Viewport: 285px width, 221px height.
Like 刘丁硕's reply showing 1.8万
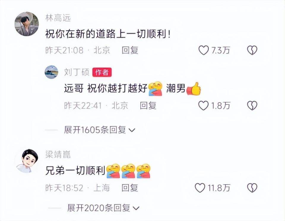[203, 106]
